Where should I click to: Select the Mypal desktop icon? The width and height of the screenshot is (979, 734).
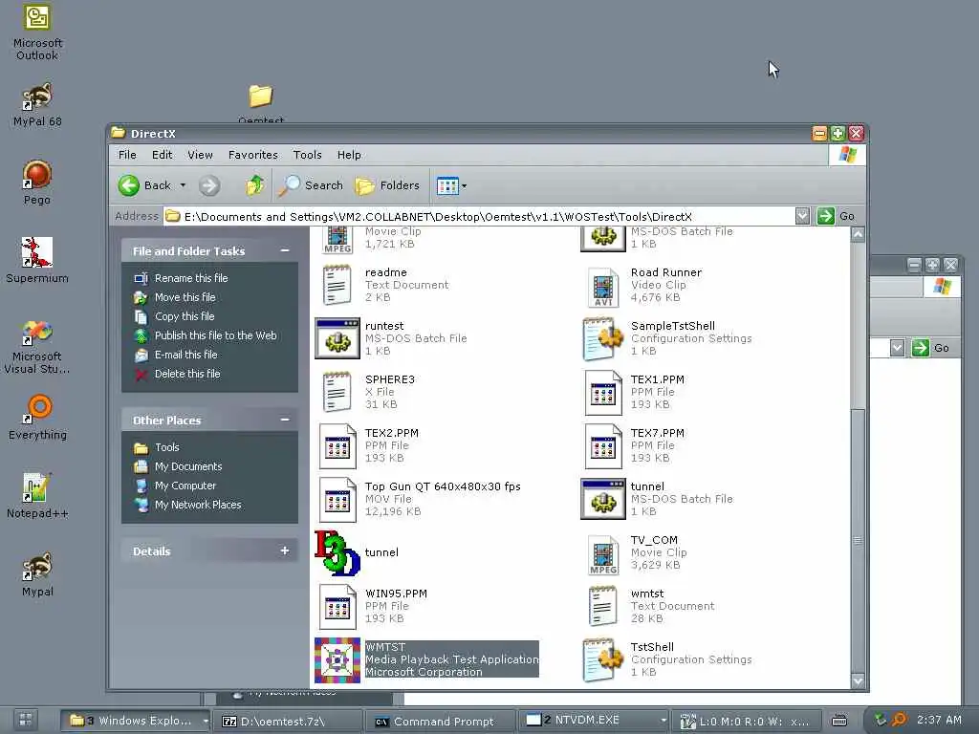pyautogui.click(x=37, y=574)
